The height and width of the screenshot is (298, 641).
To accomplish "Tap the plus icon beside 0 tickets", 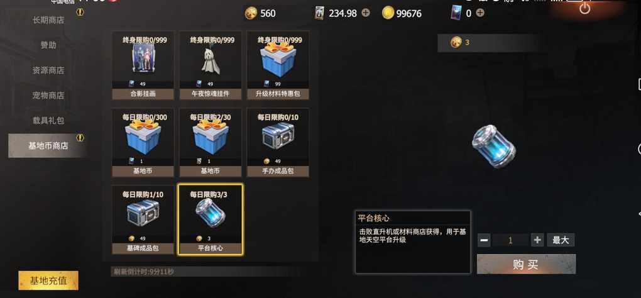I will [x=480, y=13].
